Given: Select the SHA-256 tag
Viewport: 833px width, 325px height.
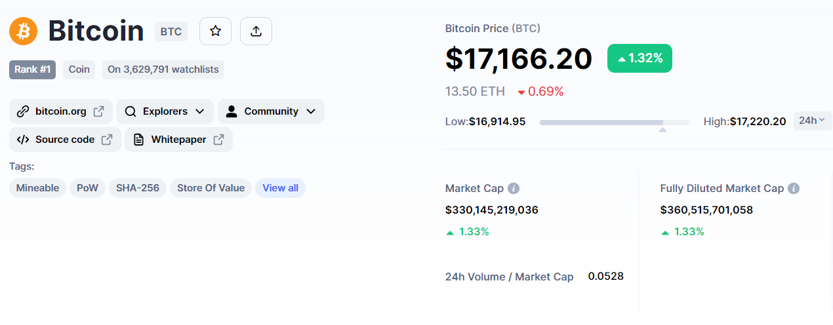Looking at the screenshot, I should pos(138,188).
